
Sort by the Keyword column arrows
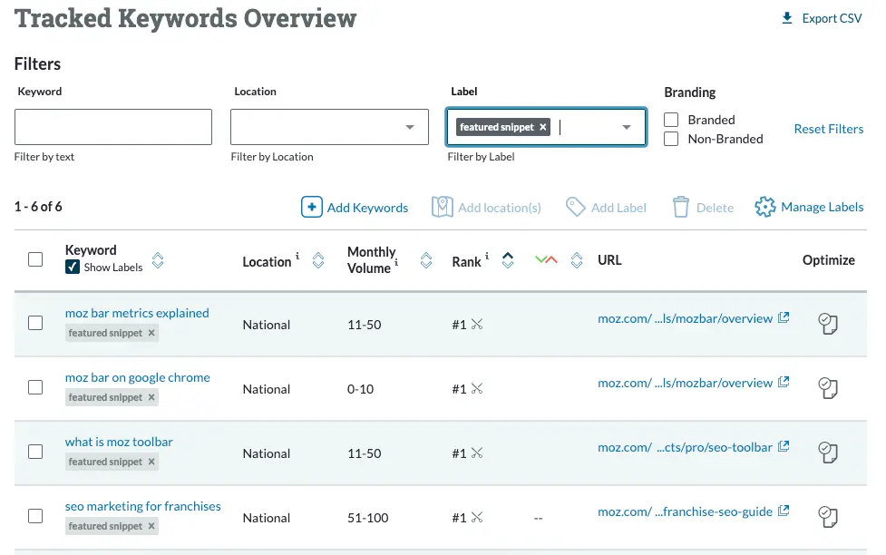tap(158, 261)
